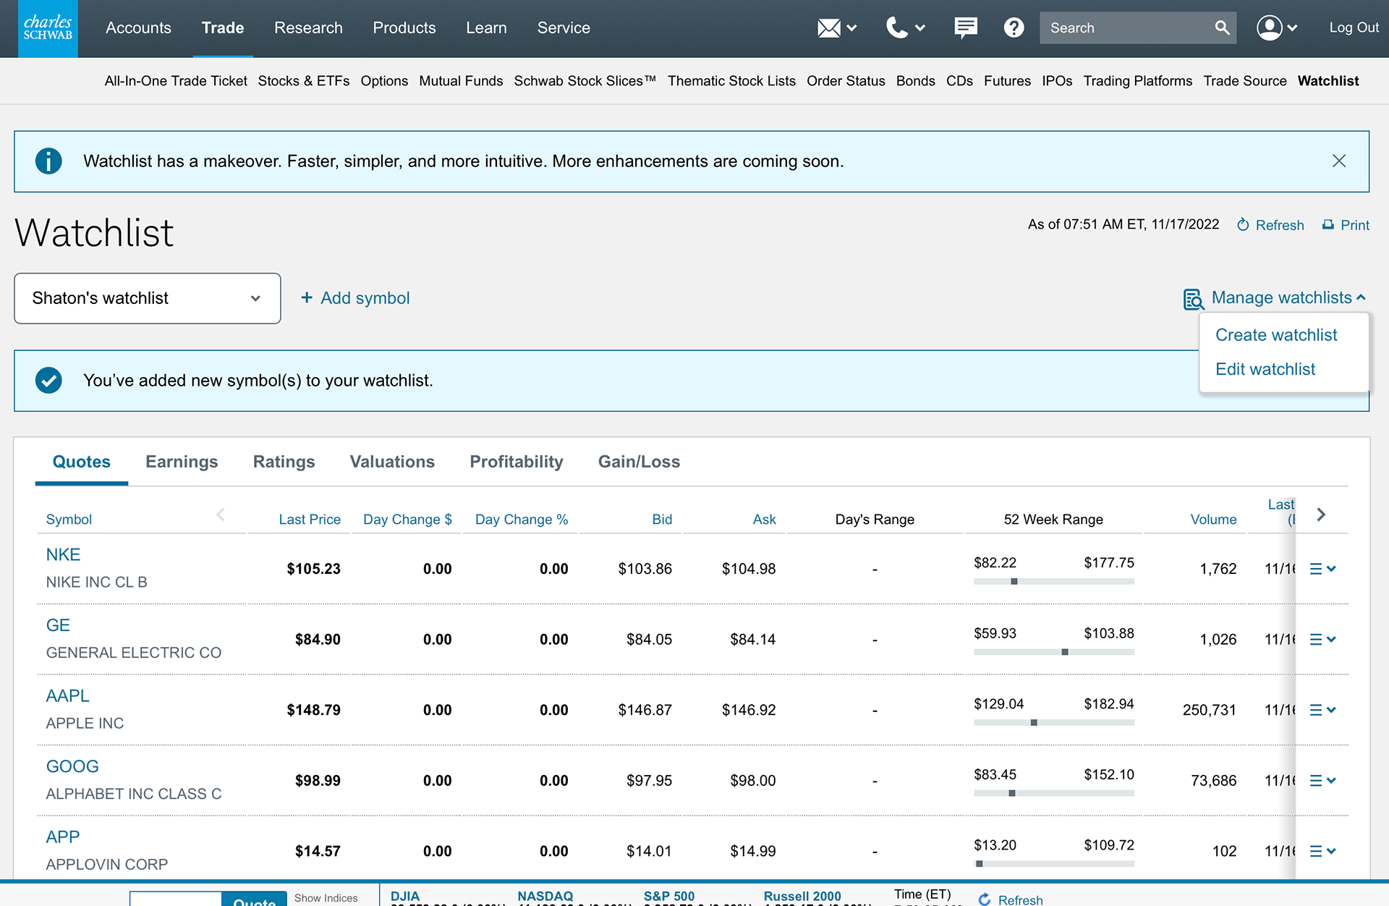Image resolution: width=1389 pixels, height=906 pixels.
Task: Expand Shaton's watchlist dropdown
Action: pos(148,298)
